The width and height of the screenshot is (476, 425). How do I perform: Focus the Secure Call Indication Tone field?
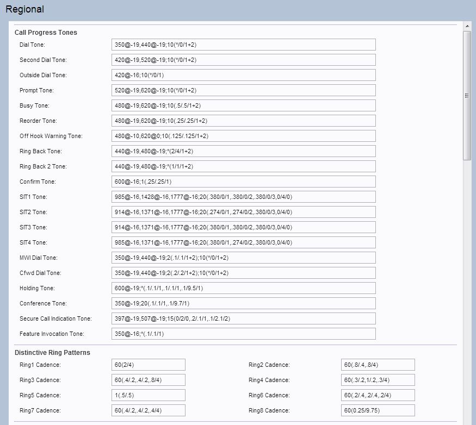coord(243,318)
